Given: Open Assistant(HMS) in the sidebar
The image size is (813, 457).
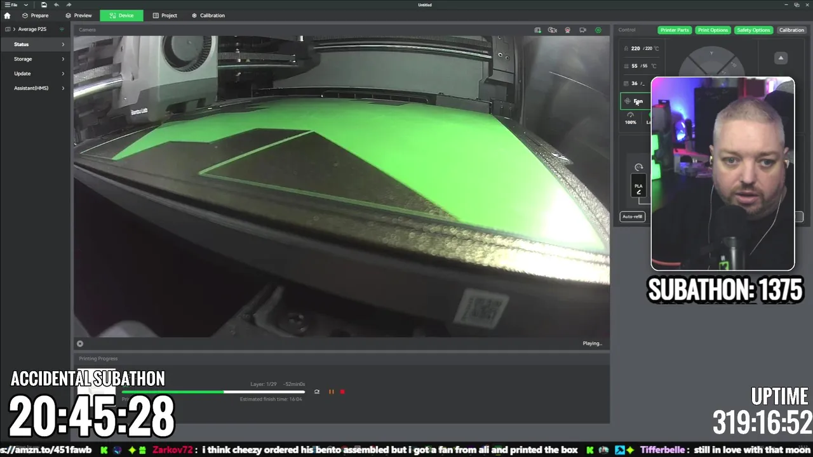Looking at the screenshot, I should pos(35,88).
